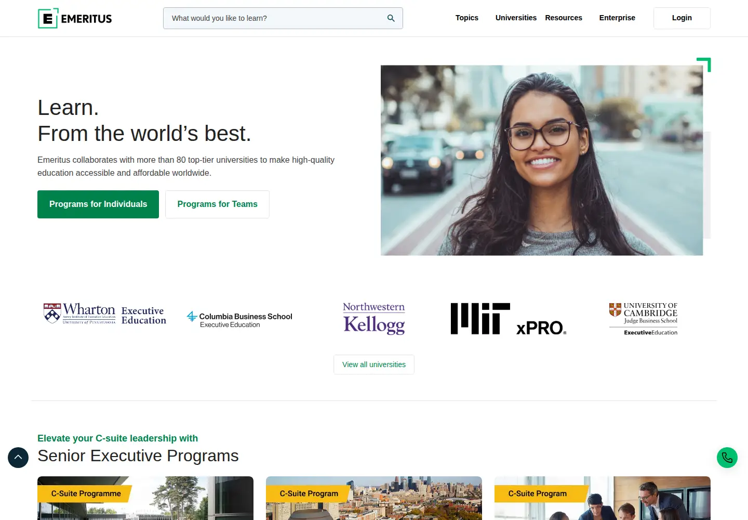Open the Resources menu
Screen dimensions: 748x520
[x=564, y=18]
